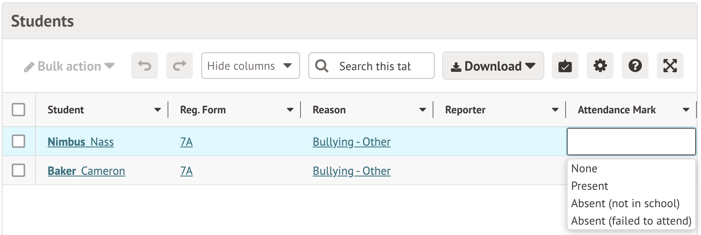Open the Bulk action dropdown
The width and height of the screenshot is (701, 235).
click(x=69, y=66)
